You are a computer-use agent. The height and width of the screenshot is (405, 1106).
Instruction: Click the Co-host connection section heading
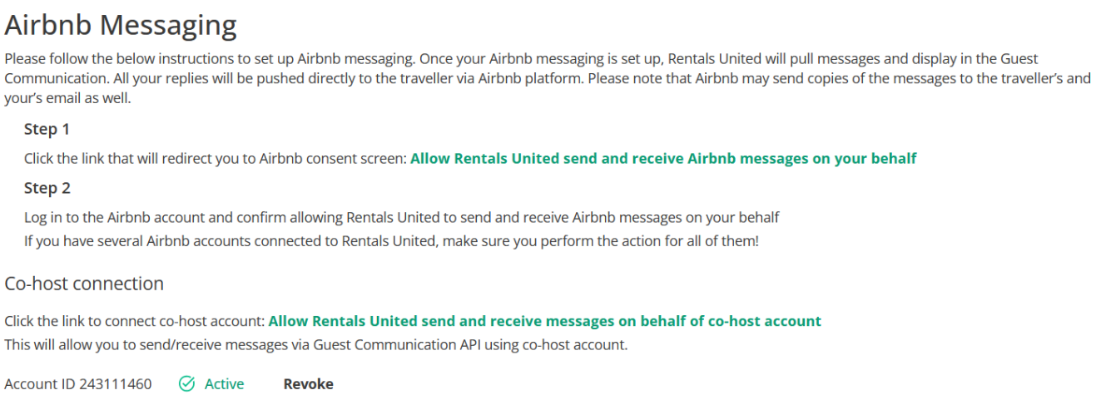[84, 284]
